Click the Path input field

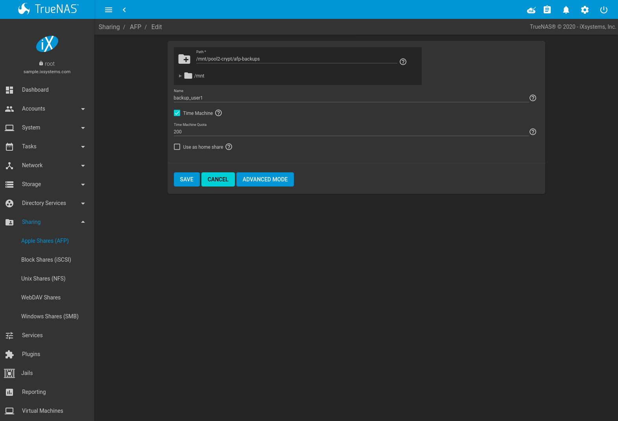[297, 59]
